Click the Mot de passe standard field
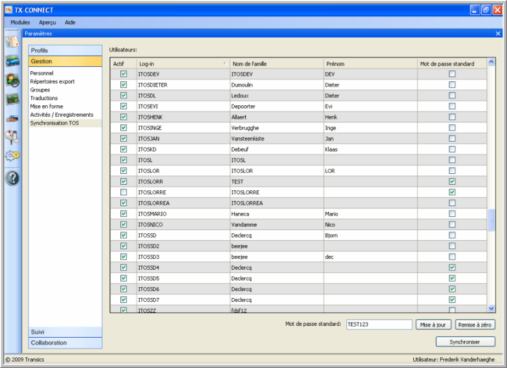Image resolution: width=507 pixels, height=368 pixels. pyautogui.click(x=378, y=325)
